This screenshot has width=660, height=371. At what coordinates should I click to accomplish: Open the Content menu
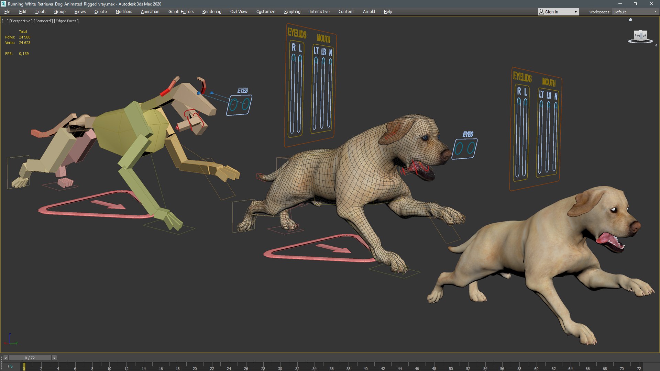pyautogui.click(x=346, y=12)
